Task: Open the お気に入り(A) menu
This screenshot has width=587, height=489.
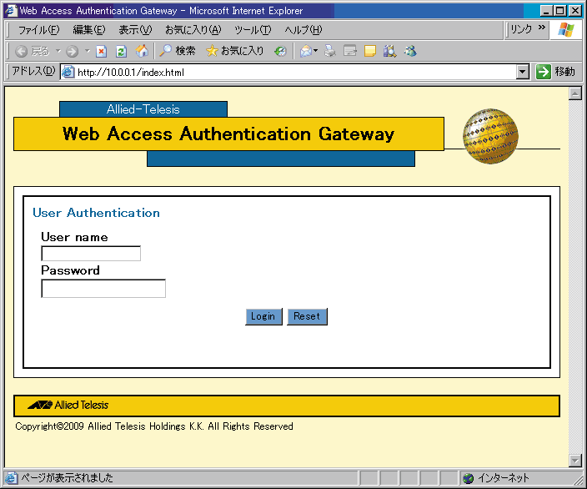Action: [193, 29]
